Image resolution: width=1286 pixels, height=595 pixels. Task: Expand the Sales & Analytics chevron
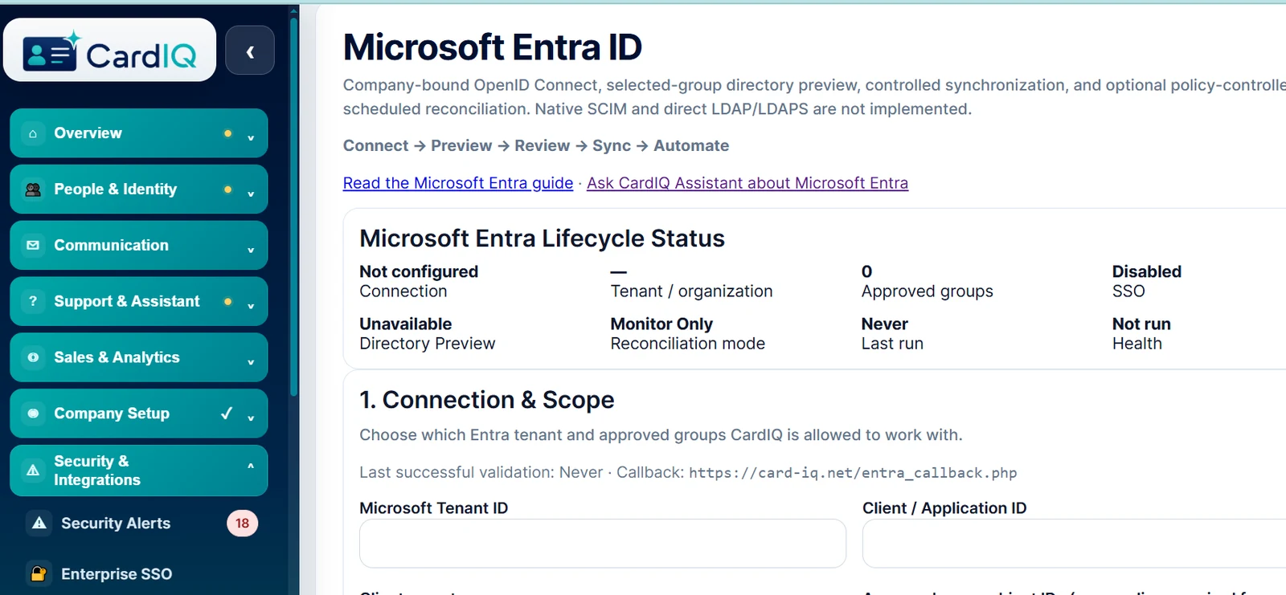[x=251, y=361]
